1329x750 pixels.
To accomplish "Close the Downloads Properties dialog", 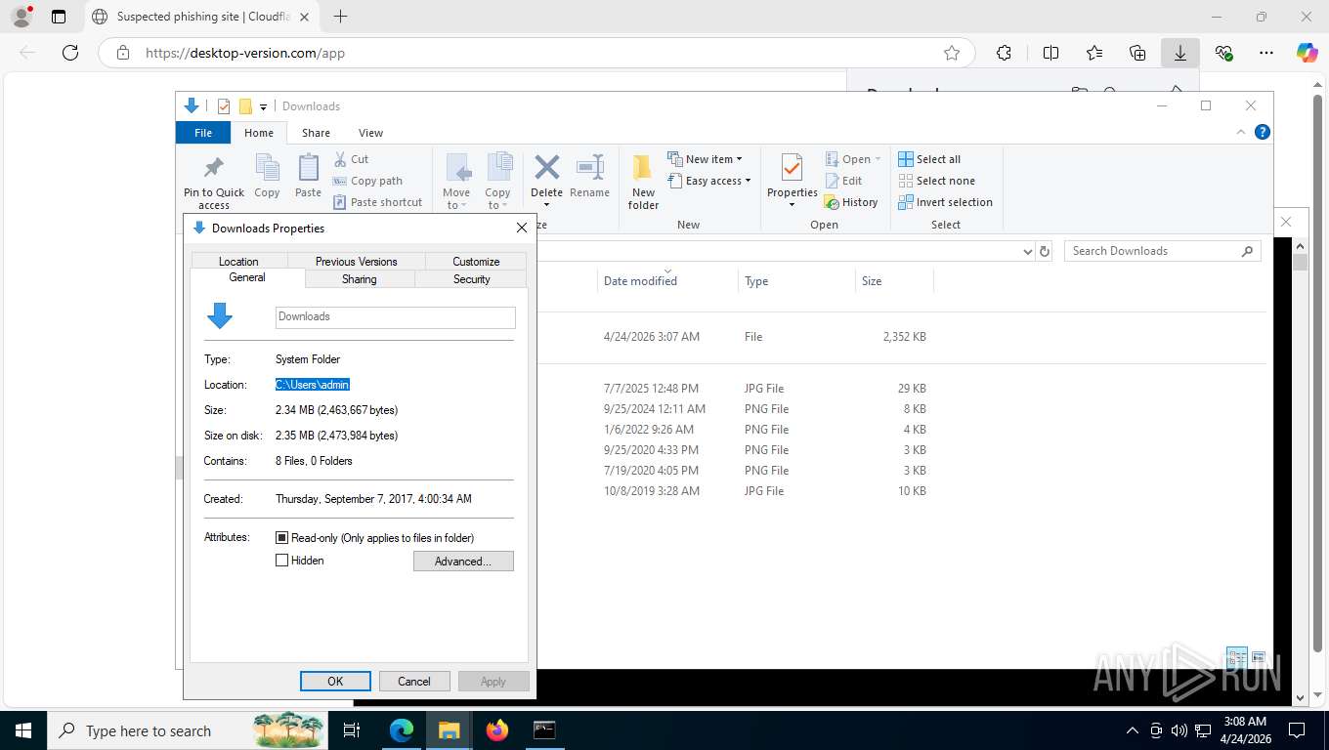I will point(522,228).
